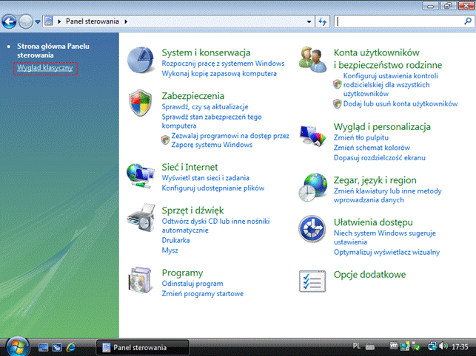Screen dimensions: 476x356
Task: Click shield icon beside Zezwalaj programowi link
Action: [165, 140]
